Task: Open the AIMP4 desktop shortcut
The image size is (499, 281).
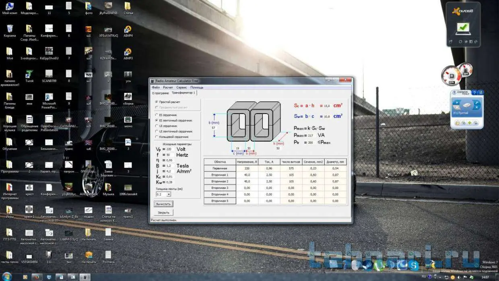Action: pyautogui.click(x=128, y=29)
